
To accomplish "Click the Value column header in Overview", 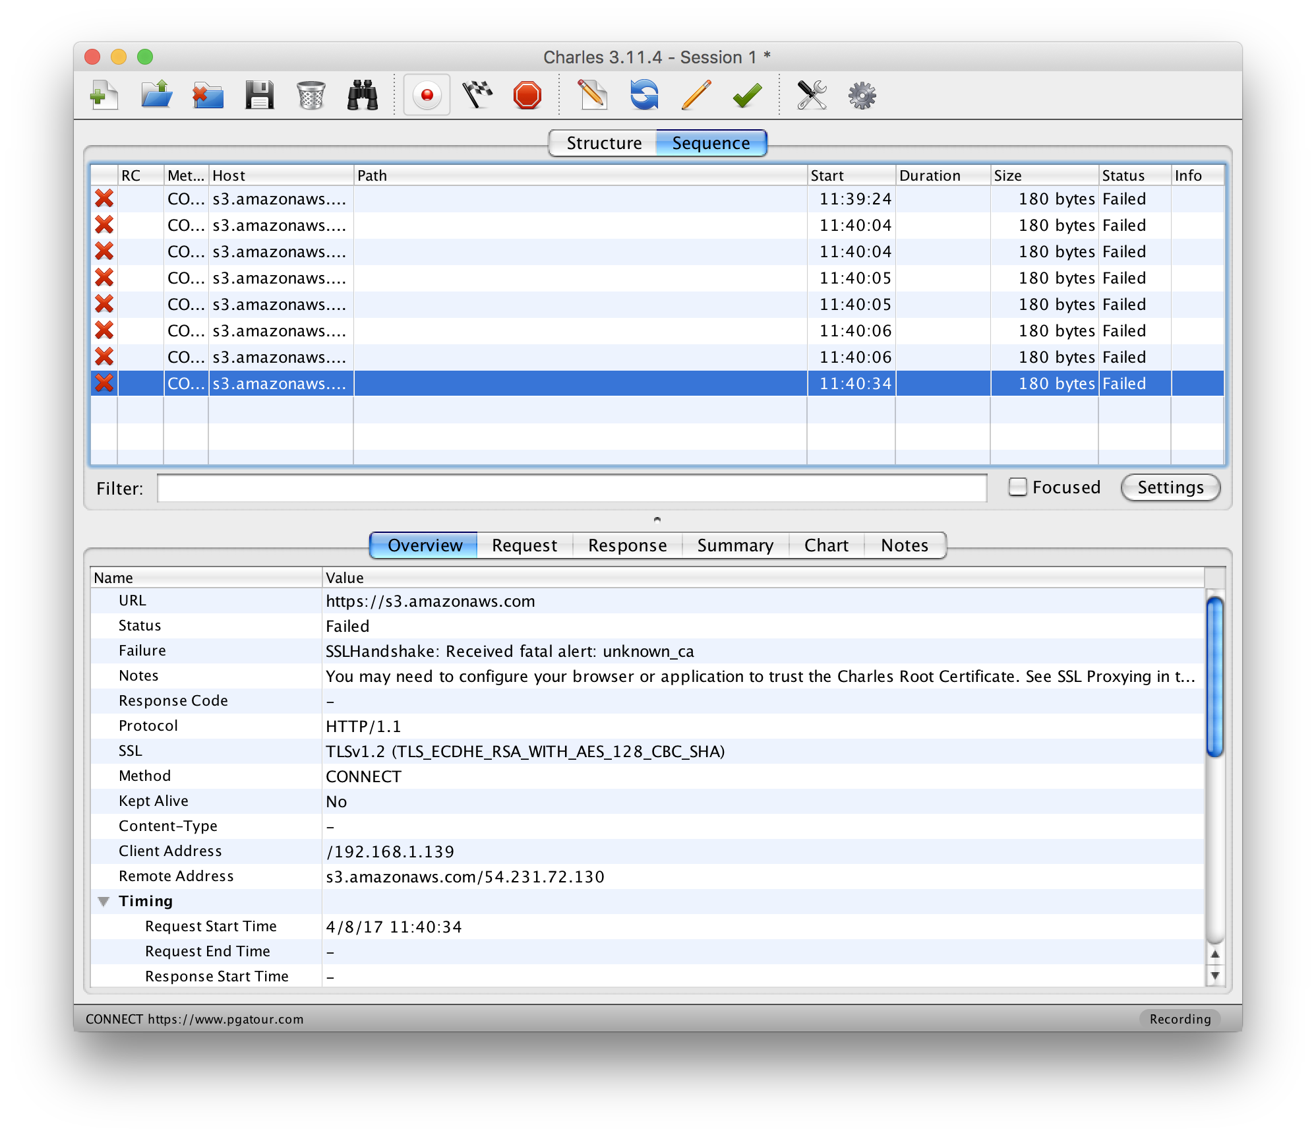I will (x=763, y=578).
